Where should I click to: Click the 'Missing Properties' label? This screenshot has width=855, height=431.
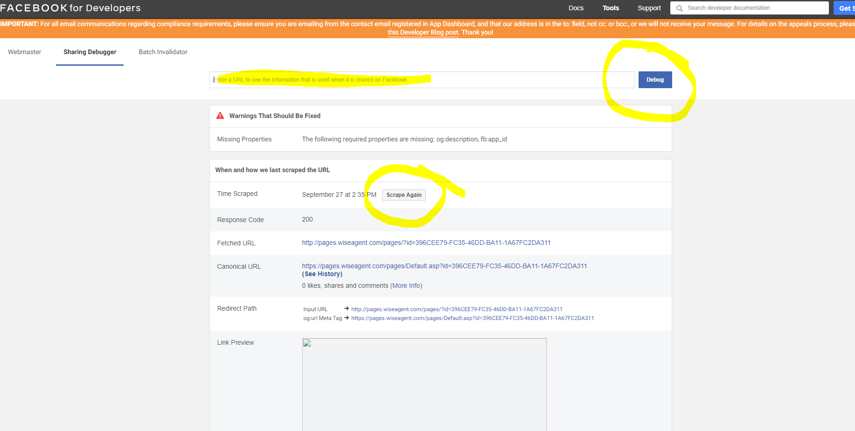(x=244, y=139)
